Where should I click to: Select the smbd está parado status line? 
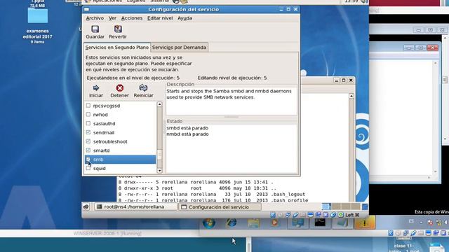pyautogui.click(x=187, y=128)
